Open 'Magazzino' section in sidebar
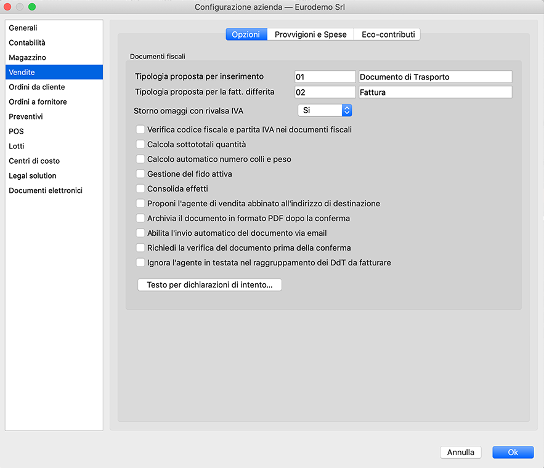 point(27,58)
